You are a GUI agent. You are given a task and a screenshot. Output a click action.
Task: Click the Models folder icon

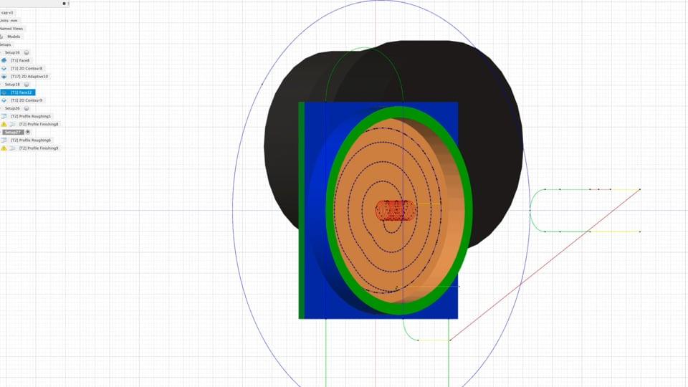[x=1, y=37]
